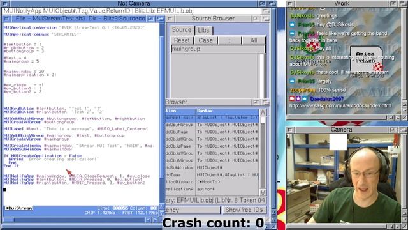Click close gadget of MuiStreamTest.ab3 editor window

click(x=6, y=19)
